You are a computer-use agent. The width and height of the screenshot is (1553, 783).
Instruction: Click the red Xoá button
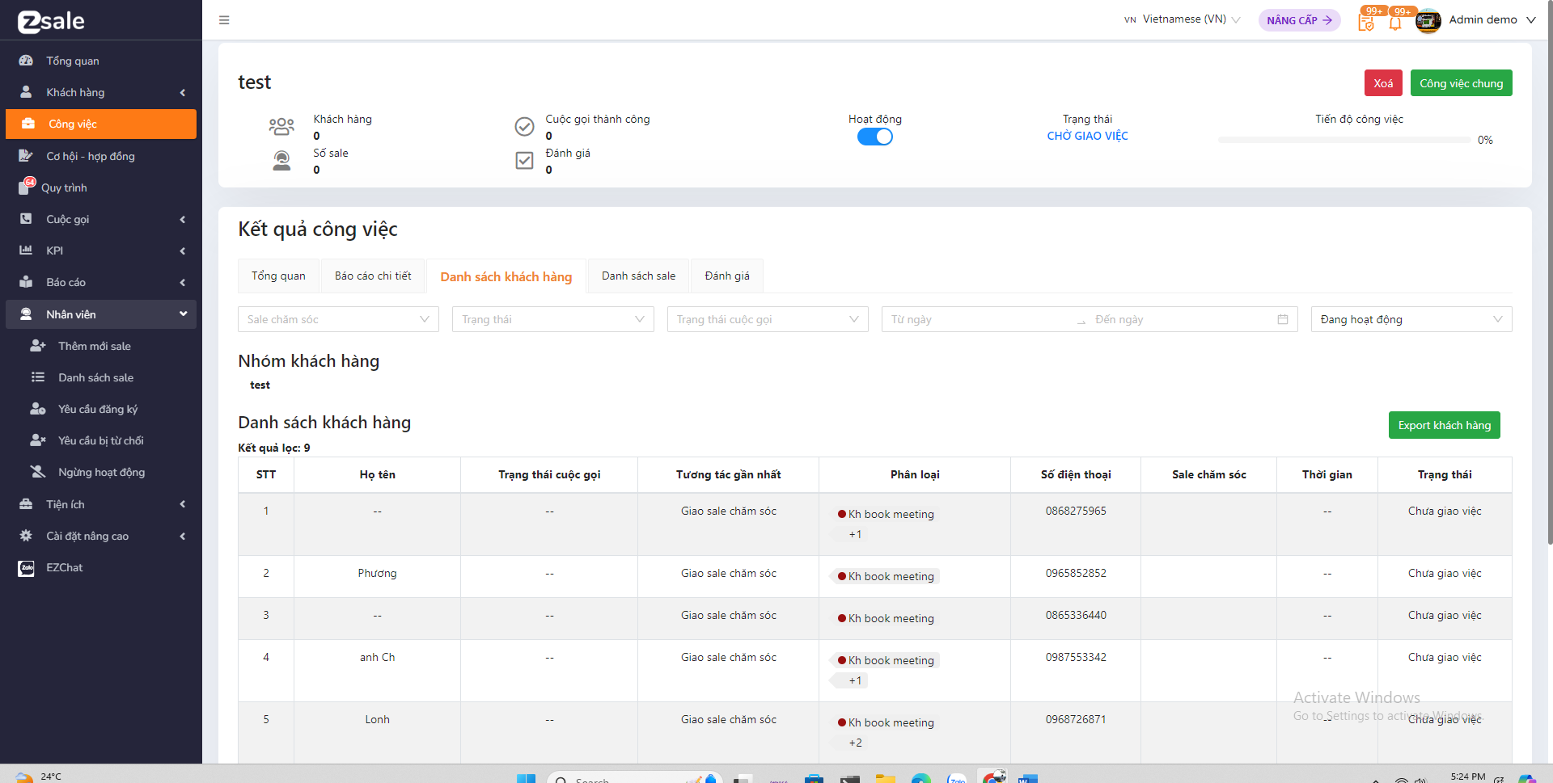coord(1384,83)
